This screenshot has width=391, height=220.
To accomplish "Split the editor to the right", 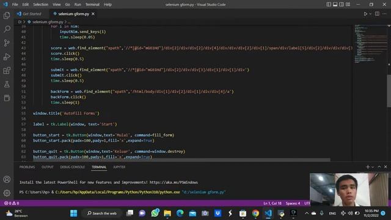I will click(377, 14).
